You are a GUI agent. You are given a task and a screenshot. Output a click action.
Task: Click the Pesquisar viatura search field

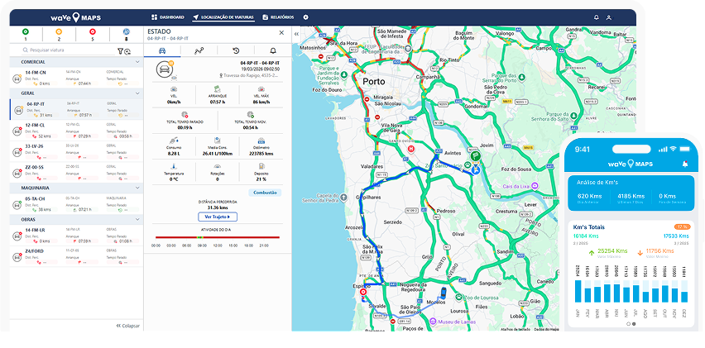pos(66,50)
